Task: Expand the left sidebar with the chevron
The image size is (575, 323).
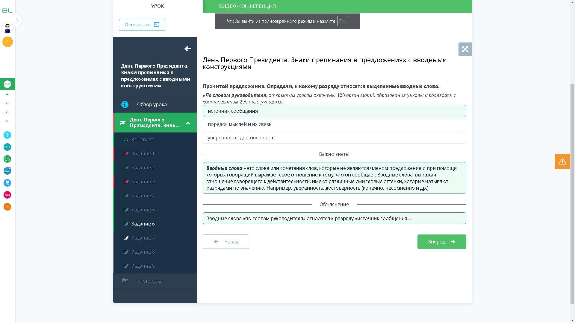Action: 17,20
